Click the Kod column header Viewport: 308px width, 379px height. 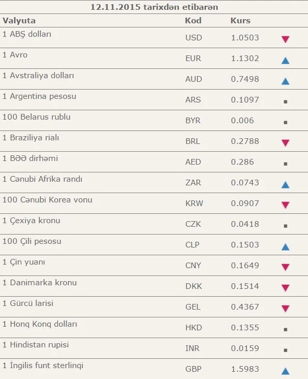(x=193, y=20)
